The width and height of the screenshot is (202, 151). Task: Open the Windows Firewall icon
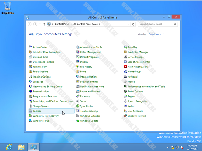[x=125, y=116]
